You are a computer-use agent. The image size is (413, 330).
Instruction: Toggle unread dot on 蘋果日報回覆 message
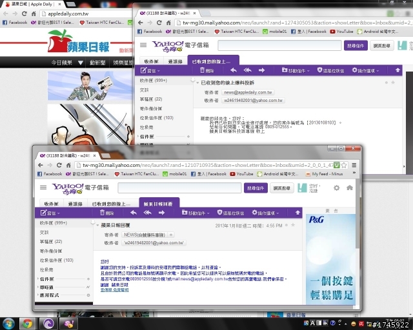[x=287, y=225]
